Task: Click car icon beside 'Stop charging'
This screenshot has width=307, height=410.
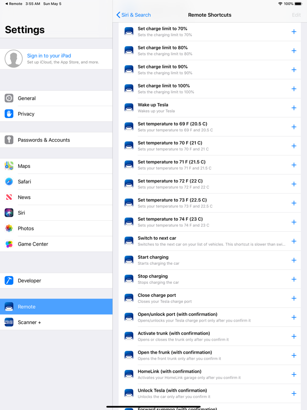Action: pyautogui.click(x=129, y=279)
